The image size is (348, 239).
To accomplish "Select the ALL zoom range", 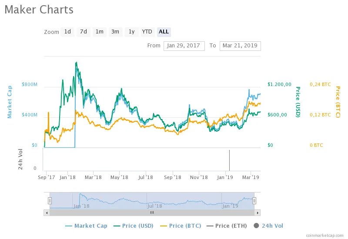I will [164, 32].
